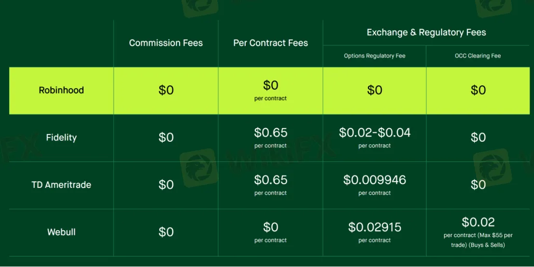534x267 pixels.
Task: Select TD Ameritrade's $0.009946 regulatory fee
Action: (x=375, y=180)
